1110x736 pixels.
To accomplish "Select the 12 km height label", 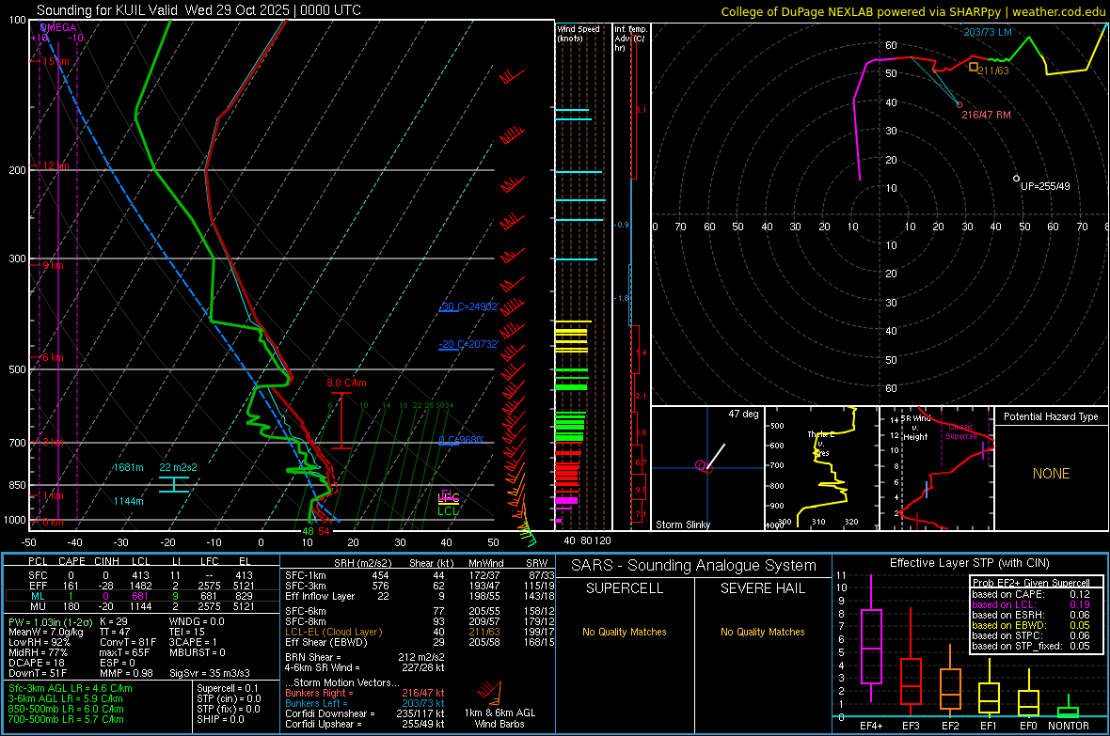I will (55, 165).
